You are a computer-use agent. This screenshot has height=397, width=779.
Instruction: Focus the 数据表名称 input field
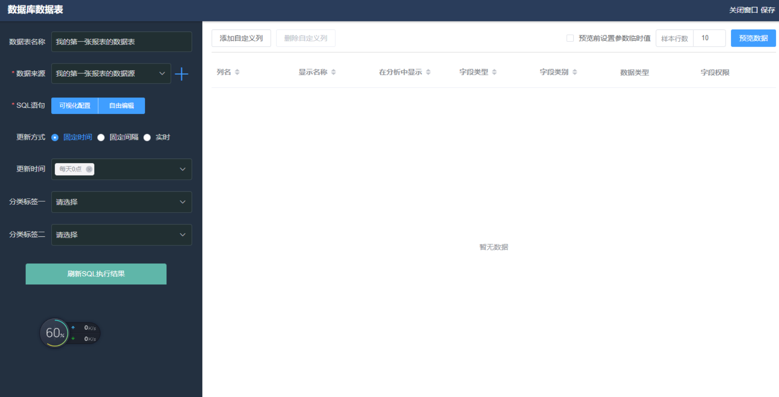pyautogui.click(x=121, y=42)
